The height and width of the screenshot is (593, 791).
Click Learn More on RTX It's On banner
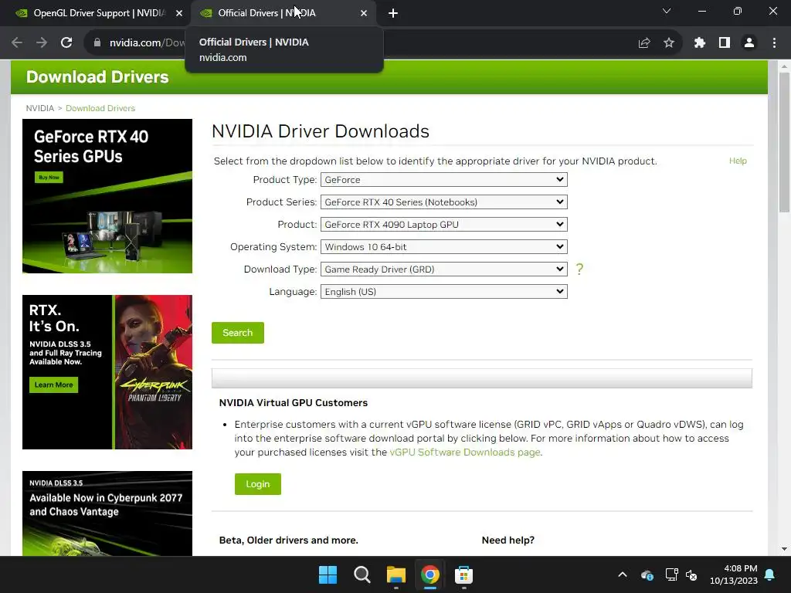tap(53, 385)
